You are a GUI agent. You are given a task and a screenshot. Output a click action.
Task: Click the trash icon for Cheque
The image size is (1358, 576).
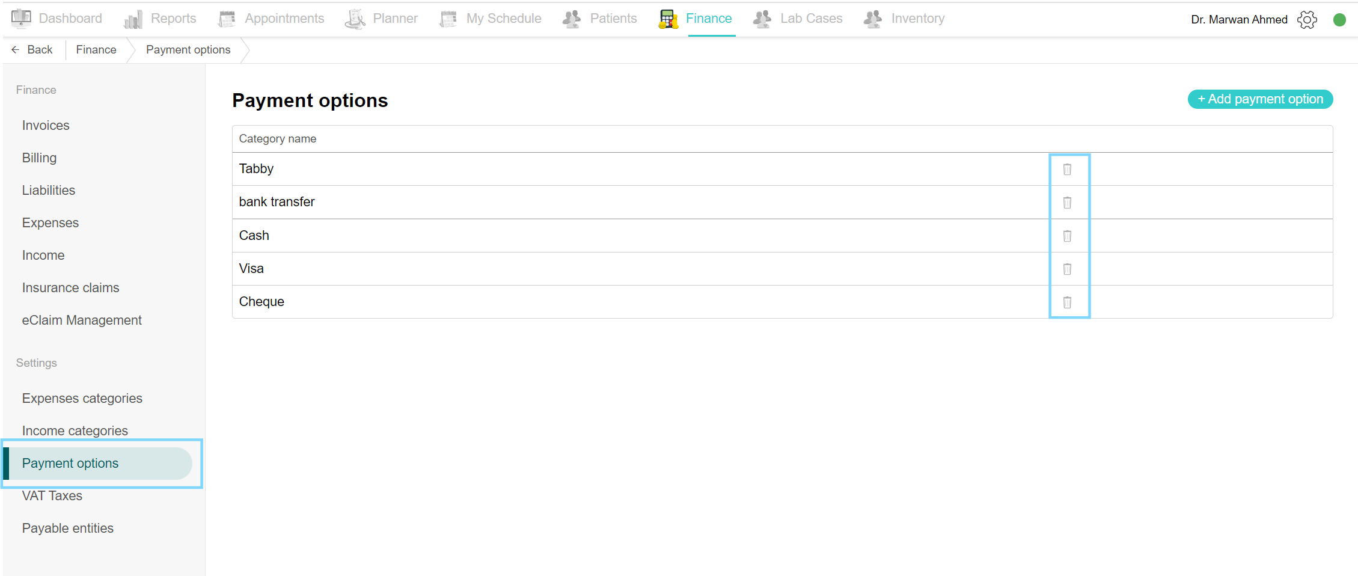(x=1067, y=302)
